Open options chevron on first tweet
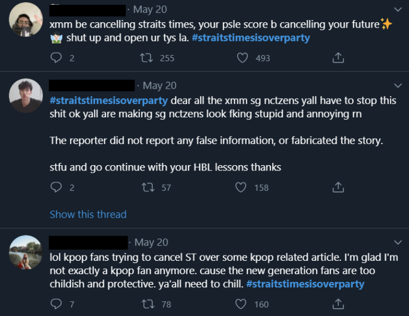 pyautogui.click(x=398, y=9)
